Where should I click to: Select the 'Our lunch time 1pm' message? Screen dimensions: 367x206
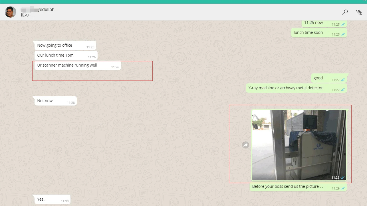[x=55, y=55]
